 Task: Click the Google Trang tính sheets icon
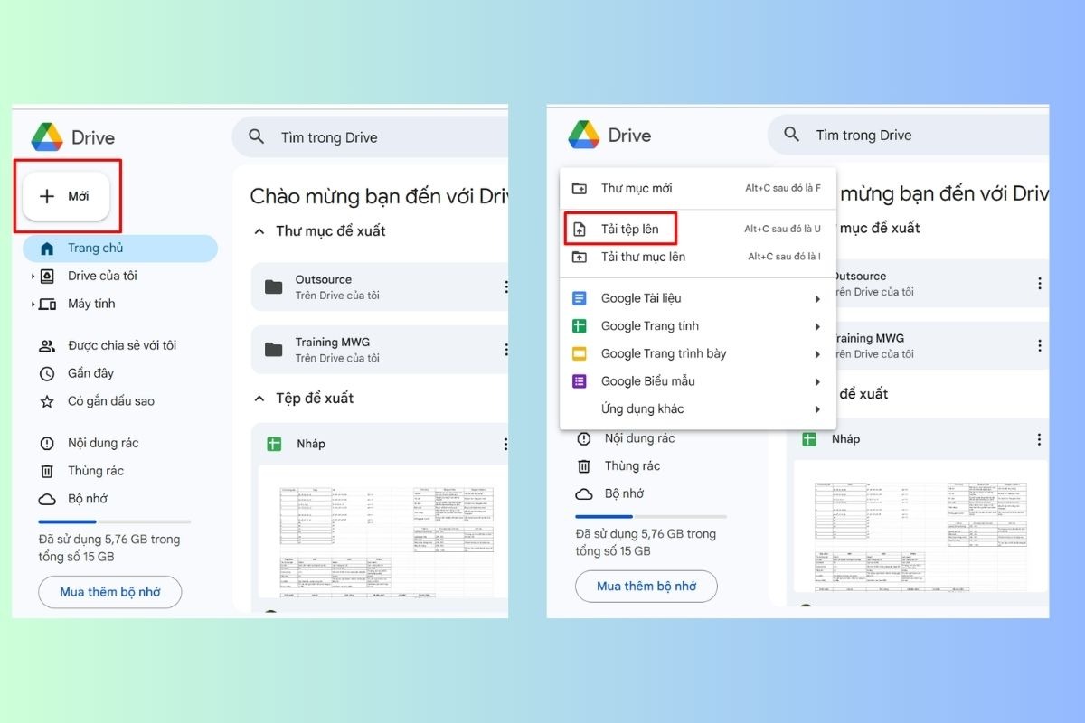[x=580, y=326]
